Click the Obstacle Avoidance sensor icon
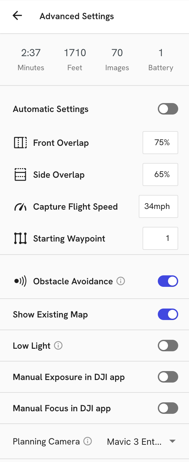The image size is (189, 462). 20,281
